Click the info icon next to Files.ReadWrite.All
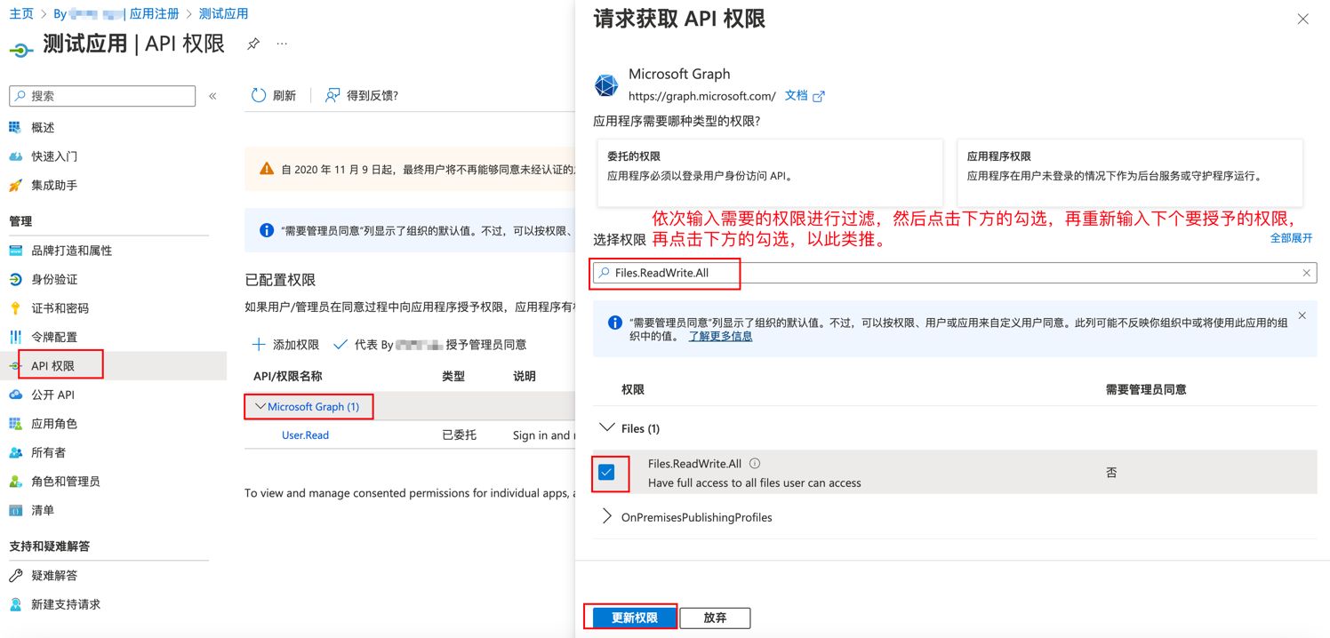 click(755, 463)
